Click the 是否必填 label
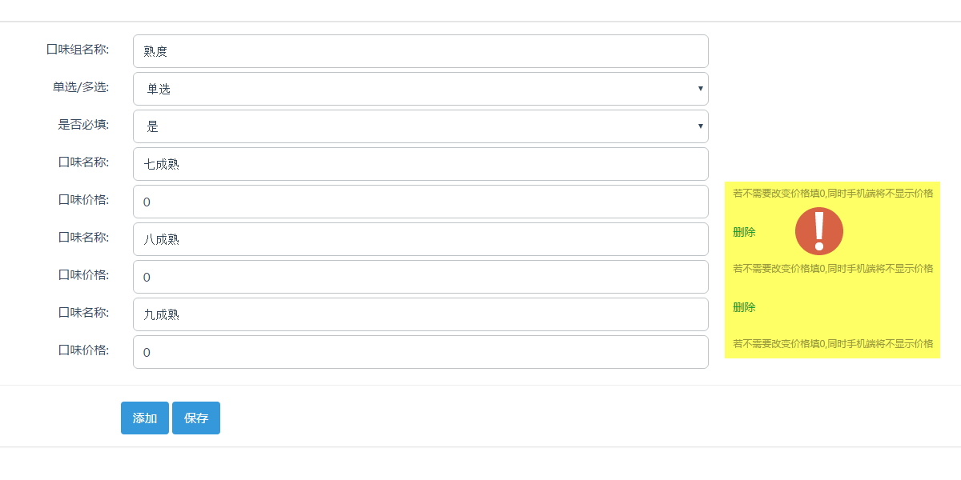 (x=83, y=124)
